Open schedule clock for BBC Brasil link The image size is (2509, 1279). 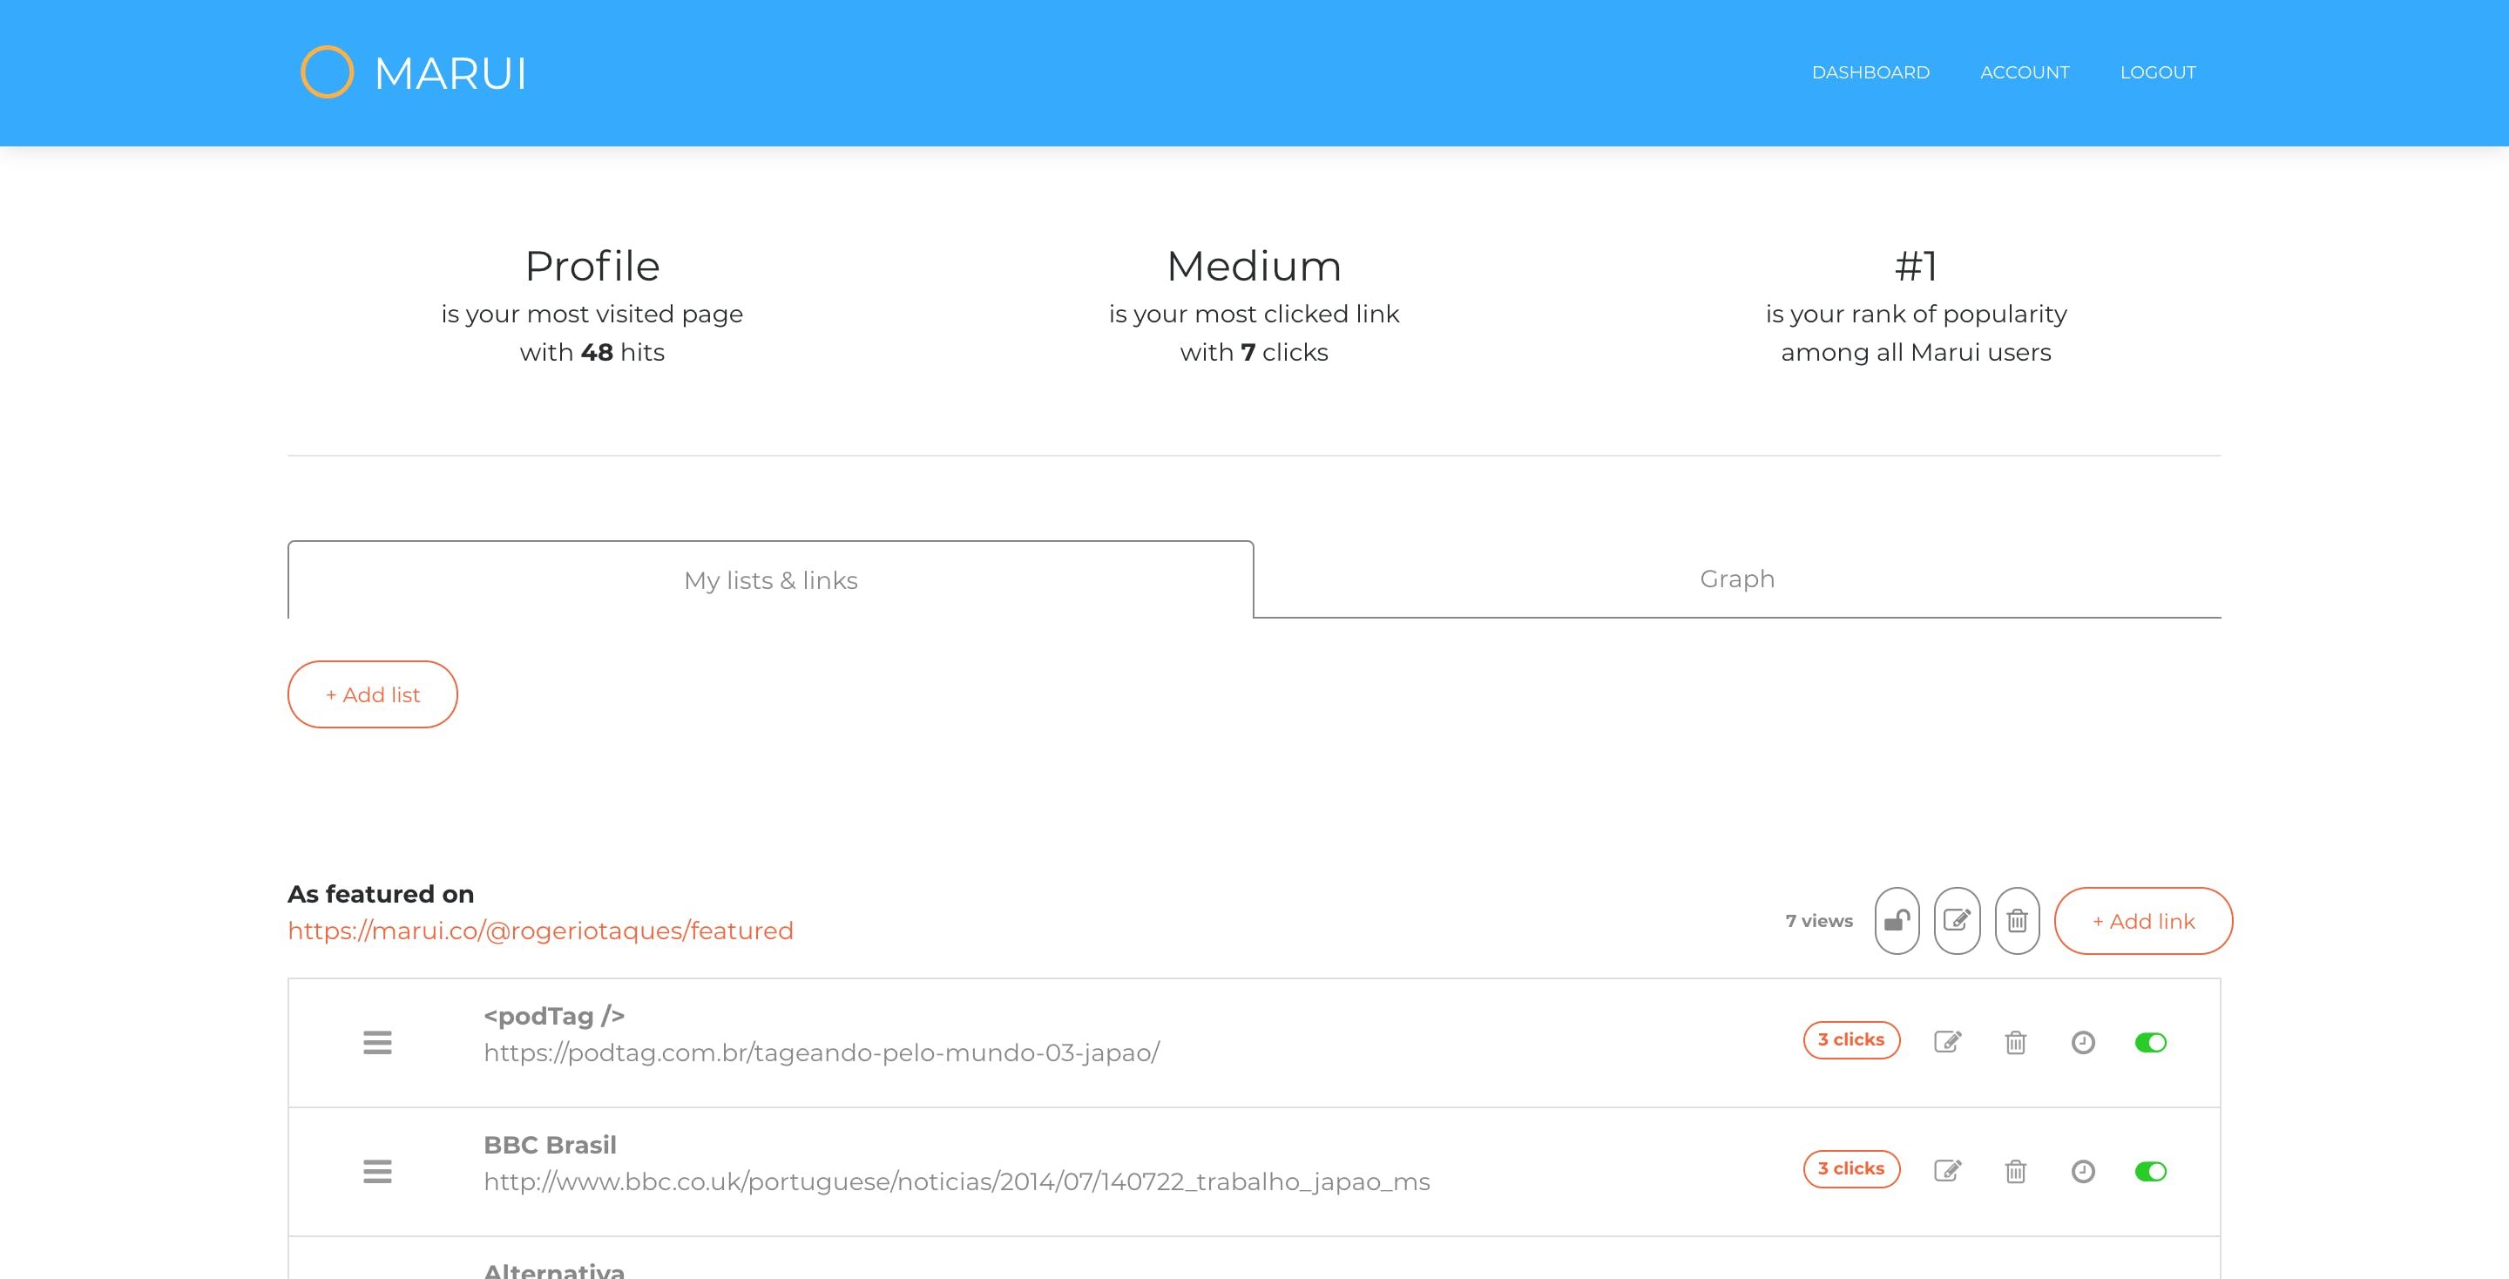pos(2082,1171)
